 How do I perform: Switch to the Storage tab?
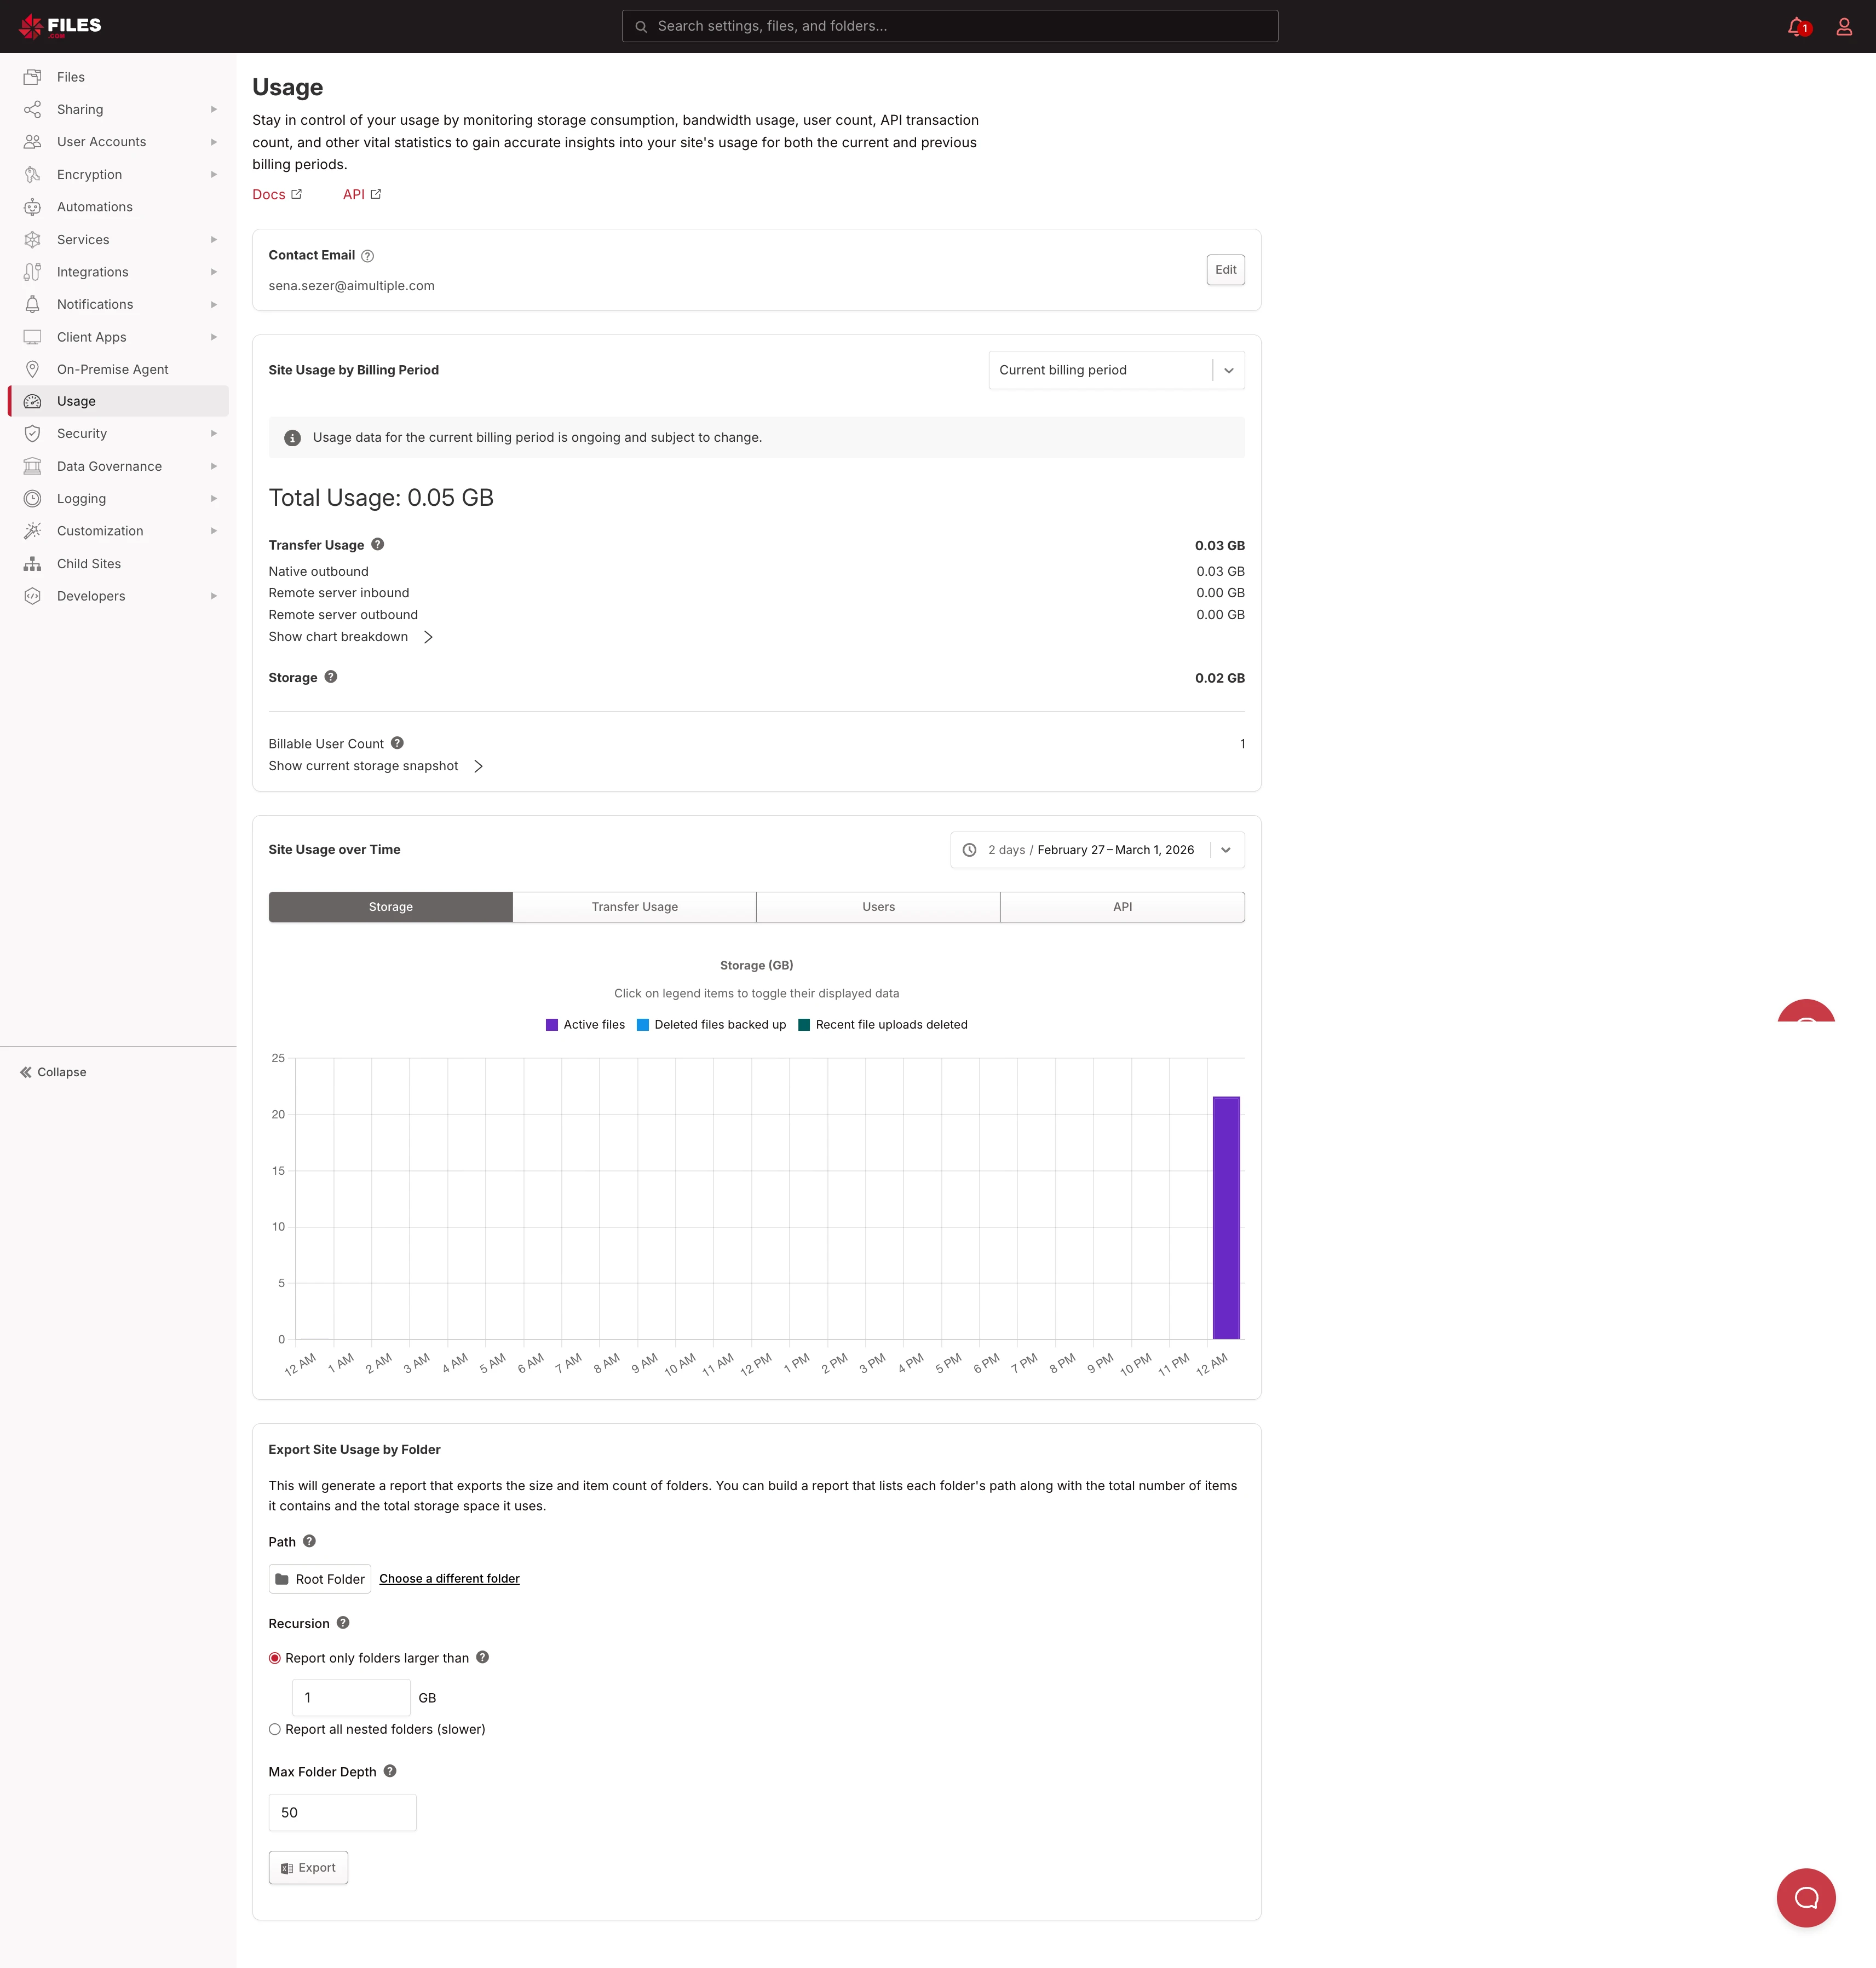391,907
